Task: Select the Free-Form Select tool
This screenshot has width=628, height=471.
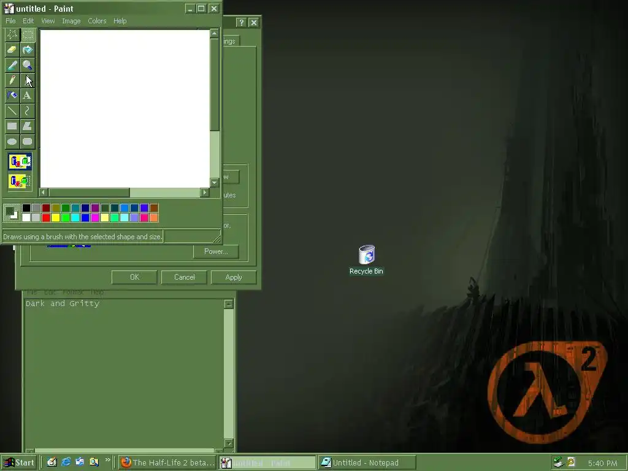Action: tap(12, 35)
